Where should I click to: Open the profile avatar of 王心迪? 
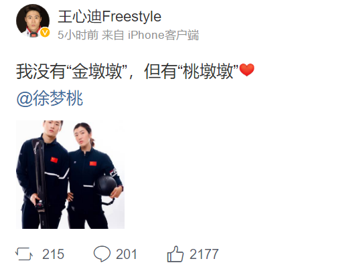pyautogui.click(x=33, y=21)
